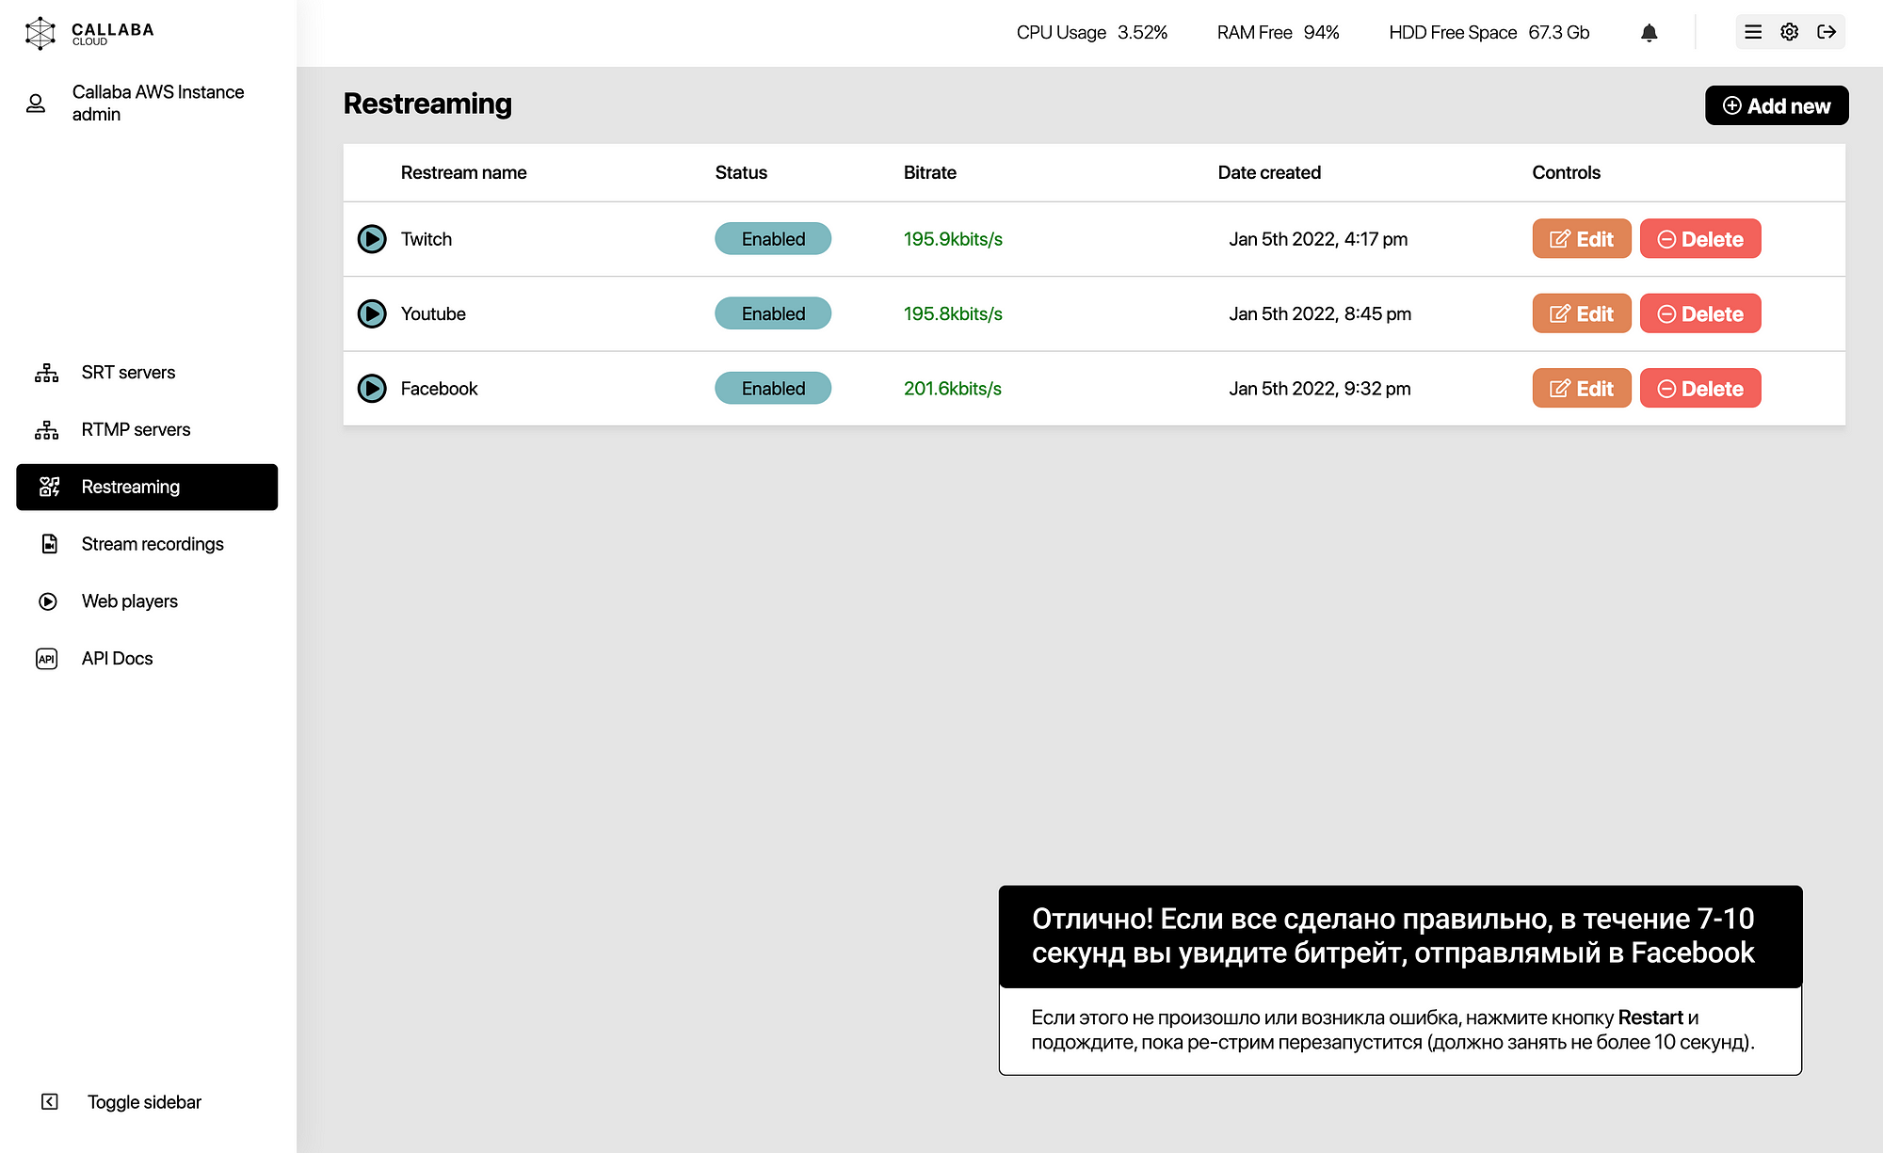Image resolution: width=1883 pixels, height=1153 pixels.
Task: Click the Restream name column header
Action: pyautogui.click(x=463, y=172)
